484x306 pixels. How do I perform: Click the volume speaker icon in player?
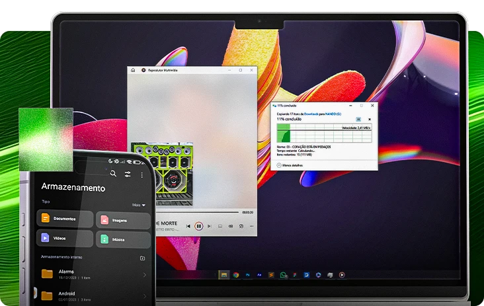point(231,226)
